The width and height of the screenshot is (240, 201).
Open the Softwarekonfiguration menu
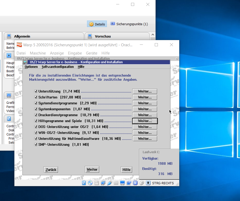pos(58,67)
